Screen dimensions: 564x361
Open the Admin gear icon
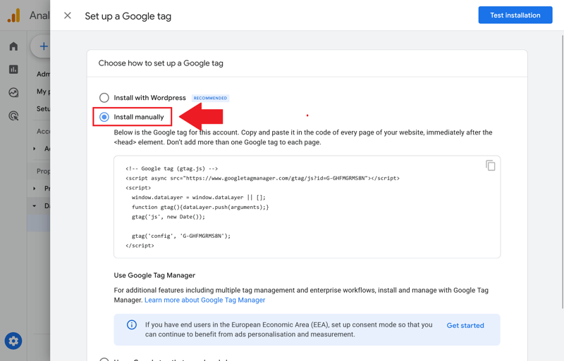[x=13, y=341]
